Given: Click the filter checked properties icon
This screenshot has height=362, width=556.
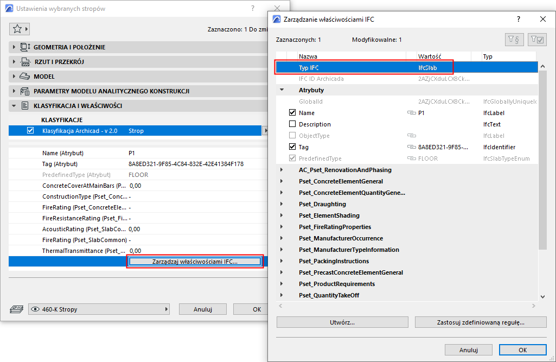Looking at the screenshot, I should (x=537, y=40).
